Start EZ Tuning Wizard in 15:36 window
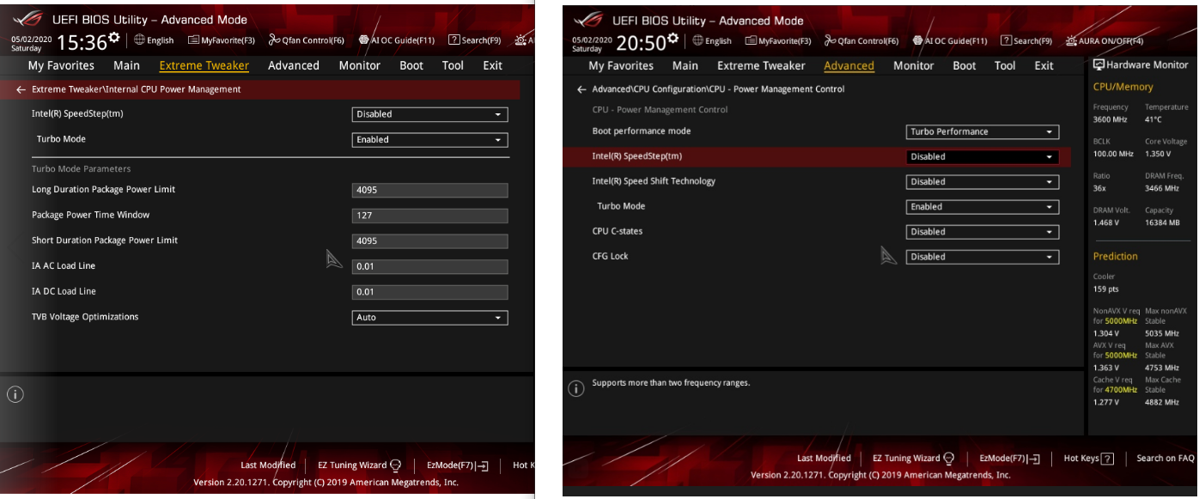Screen dimensions: 1199x499 click(360, 466)
